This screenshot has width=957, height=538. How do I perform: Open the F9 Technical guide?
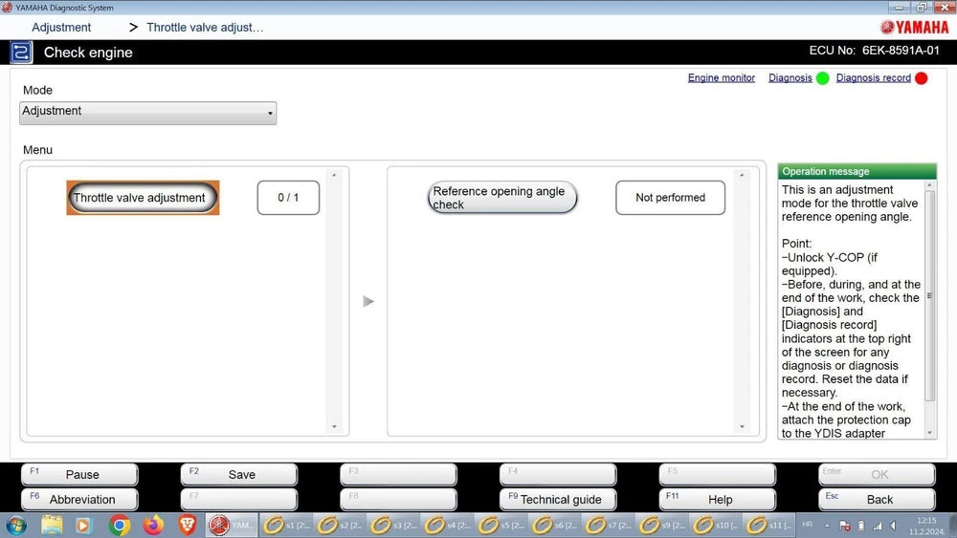click(558, 499)
